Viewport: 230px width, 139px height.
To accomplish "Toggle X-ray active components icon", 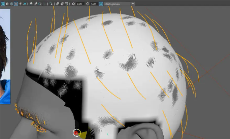I will click(x=62, y=4).
